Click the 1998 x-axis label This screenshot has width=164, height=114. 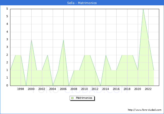tap(21, 89)
